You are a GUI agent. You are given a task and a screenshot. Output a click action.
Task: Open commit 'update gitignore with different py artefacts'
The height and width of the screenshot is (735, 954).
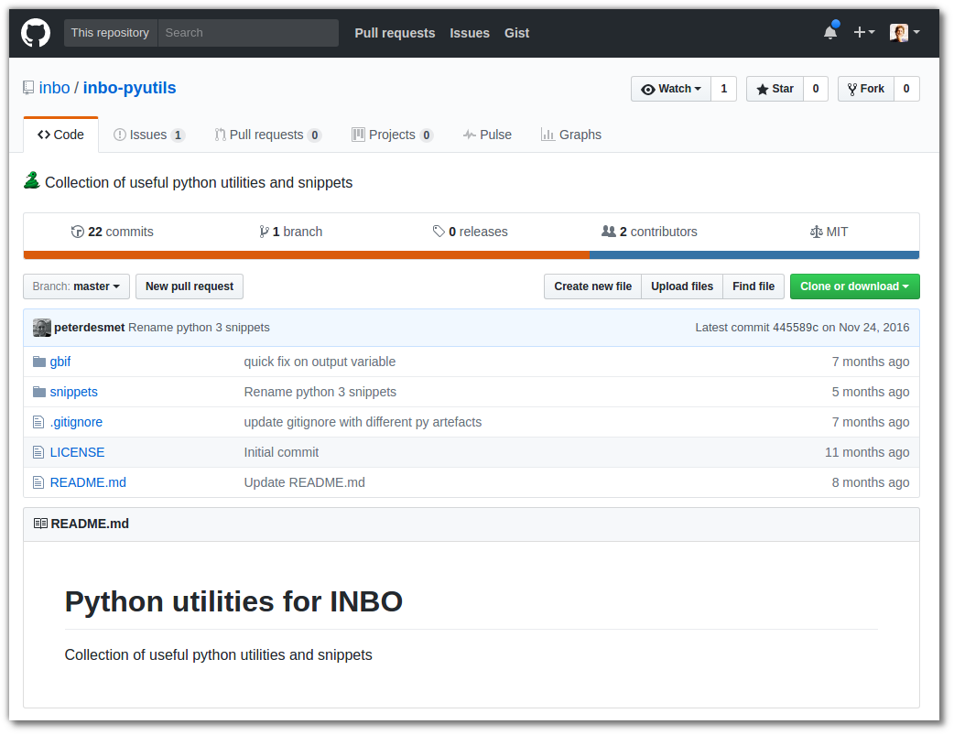click(363, 422)
